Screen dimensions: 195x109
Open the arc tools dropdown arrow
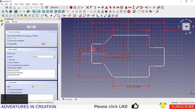click(61, 16)
